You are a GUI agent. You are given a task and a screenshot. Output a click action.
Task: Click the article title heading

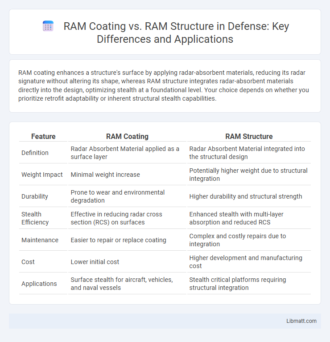click(176, 33)
